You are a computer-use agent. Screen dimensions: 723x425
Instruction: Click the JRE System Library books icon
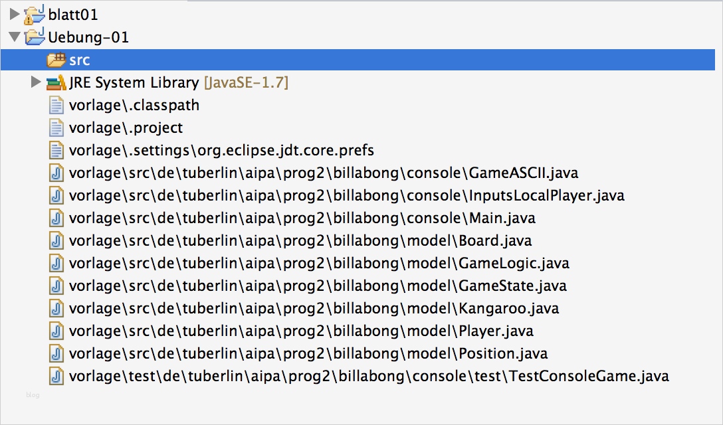click(x=56, y=83)
